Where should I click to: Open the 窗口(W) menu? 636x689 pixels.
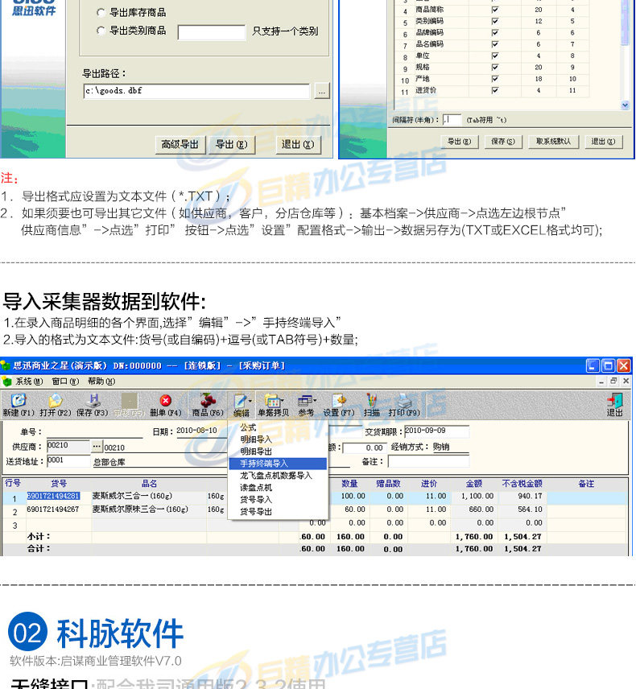[x=65, y=382]
